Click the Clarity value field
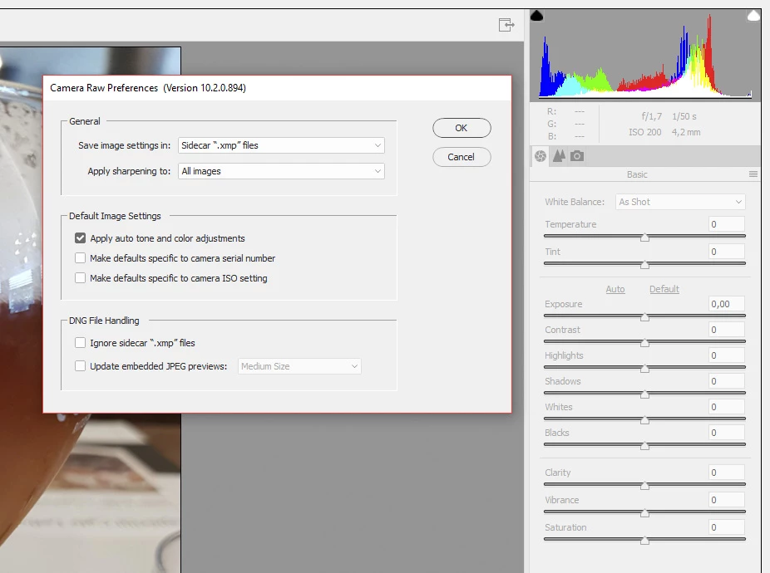This screenshot has width=770, height=573. point(727,473)
